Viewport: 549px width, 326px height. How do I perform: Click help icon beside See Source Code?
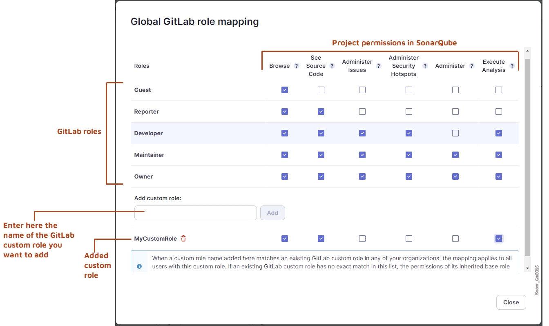point(332,66)
